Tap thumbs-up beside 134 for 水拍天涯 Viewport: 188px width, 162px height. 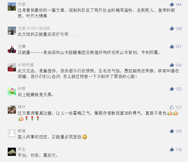tap(172, 65)
